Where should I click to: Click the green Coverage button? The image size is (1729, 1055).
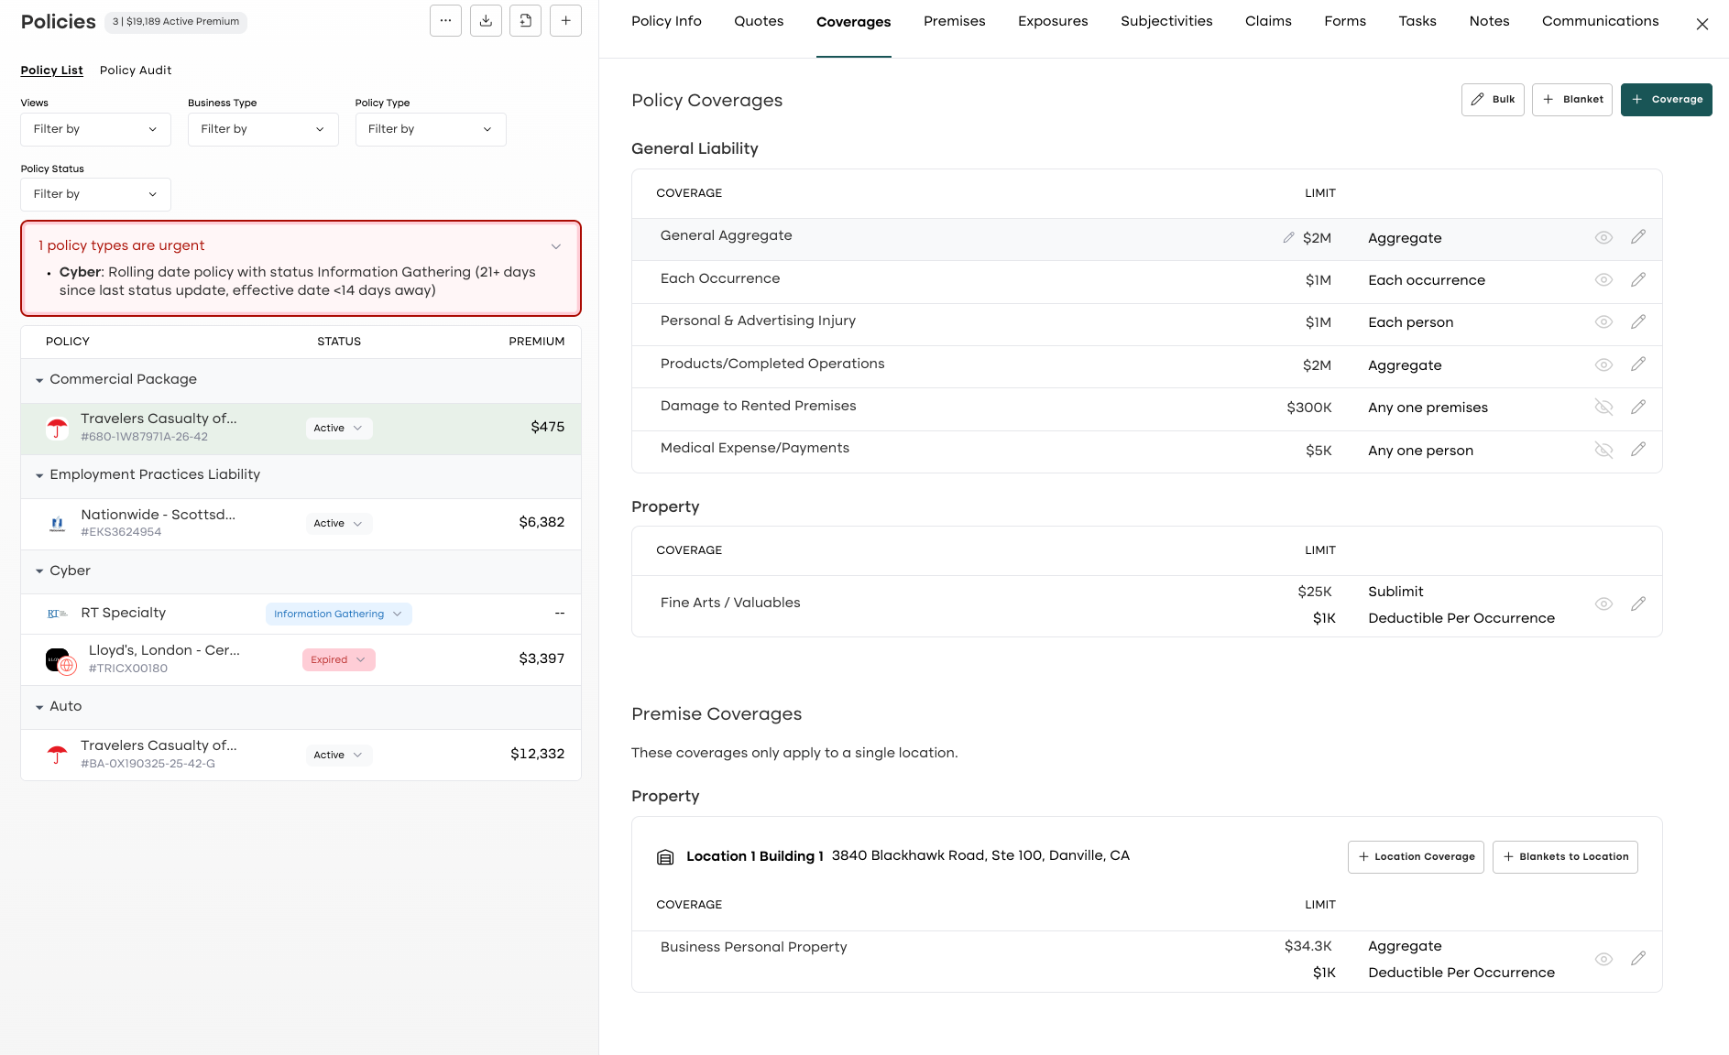click(1666, 100)
